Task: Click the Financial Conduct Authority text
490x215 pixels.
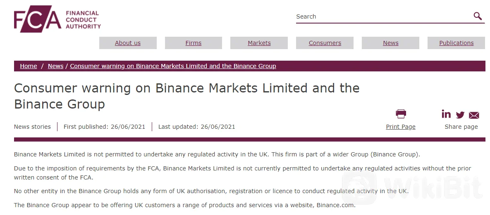Action: (x=83, y=20)
